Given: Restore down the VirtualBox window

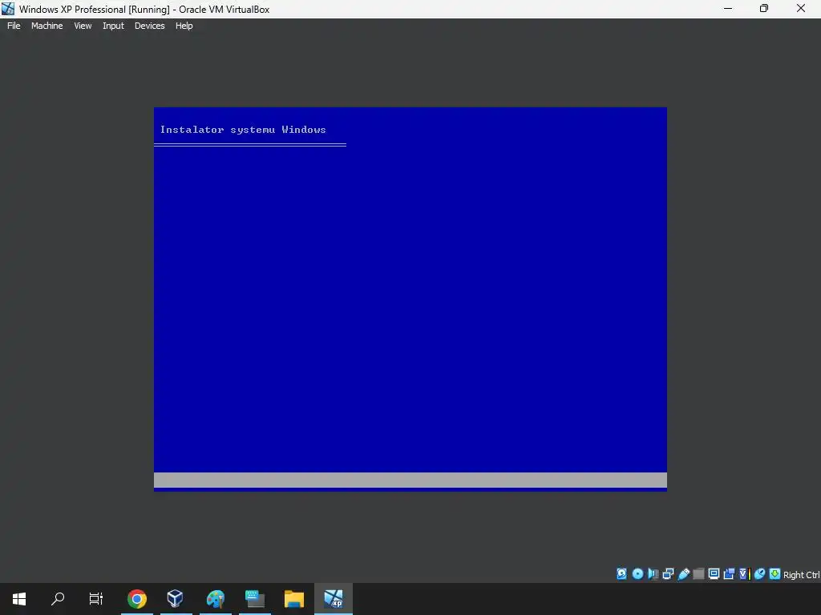Looking at the screenshot, I should [764, 8].
